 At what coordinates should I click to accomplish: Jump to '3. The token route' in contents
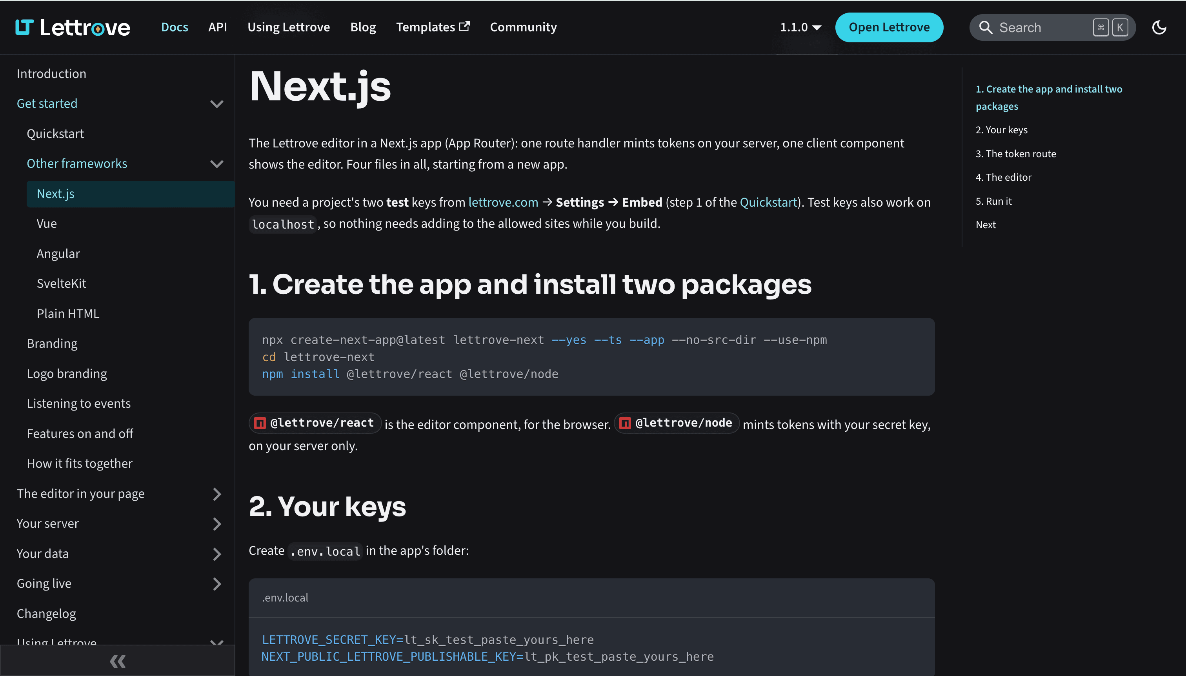[x=1015, y=154]
